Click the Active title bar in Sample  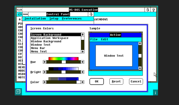pos(116,35)
